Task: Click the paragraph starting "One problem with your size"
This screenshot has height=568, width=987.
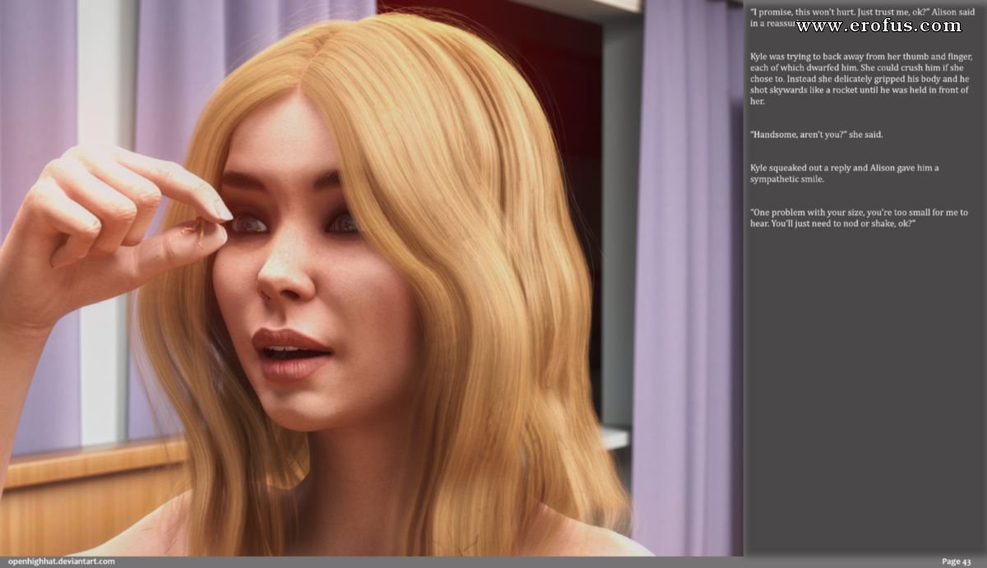Action: point(859,218)
